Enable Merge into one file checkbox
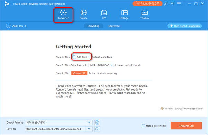This screenshot has height=135, width=208. pyautogui.click(x=143, y=126)
